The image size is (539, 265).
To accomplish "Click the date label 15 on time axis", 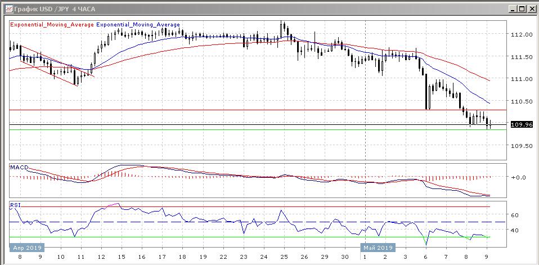I will [x=120, y=257].
